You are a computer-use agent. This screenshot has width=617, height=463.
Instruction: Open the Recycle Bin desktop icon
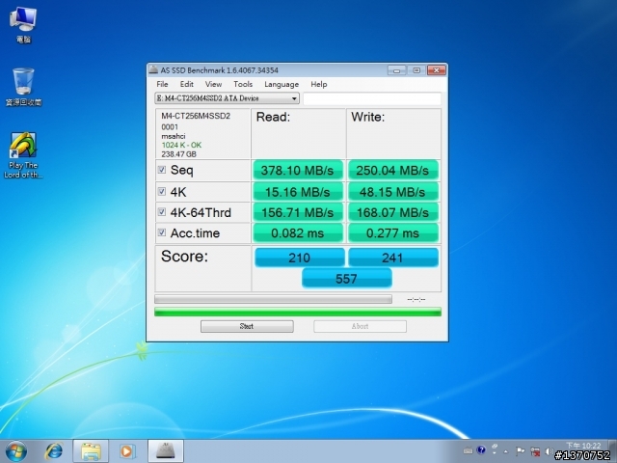pos(23,87)
